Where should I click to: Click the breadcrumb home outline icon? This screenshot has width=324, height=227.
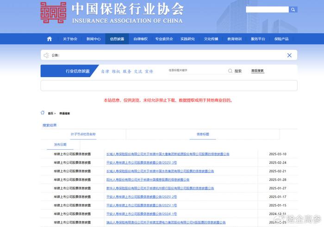pyautogui.click(x=43, y=113)
